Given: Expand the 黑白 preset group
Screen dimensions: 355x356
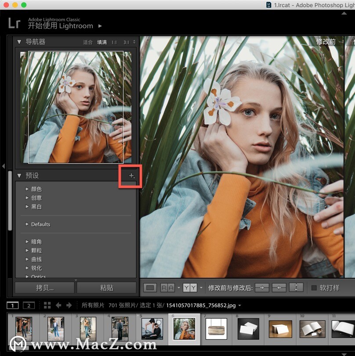Looking at the screenshot, I should point(27,207).
